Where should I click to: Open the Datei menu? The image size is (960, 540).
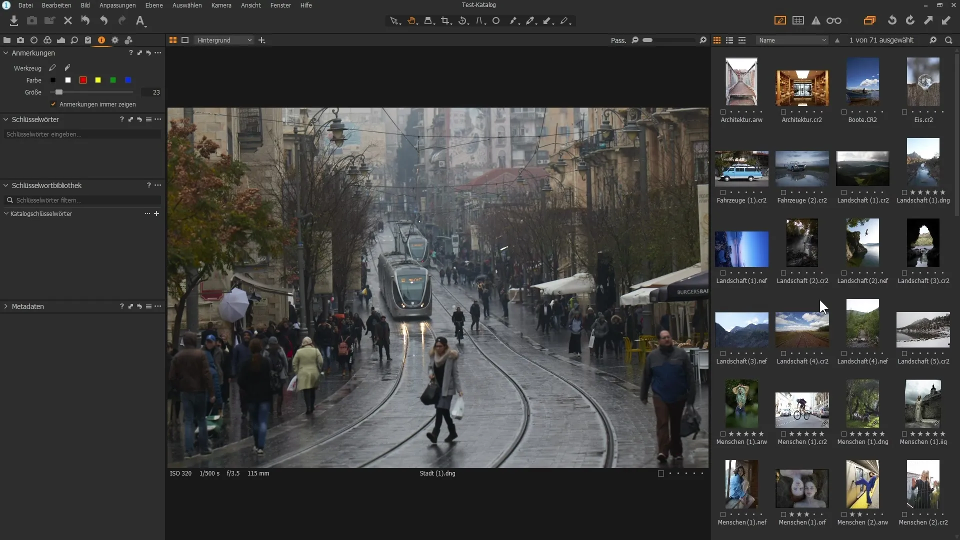click(25, 5)
